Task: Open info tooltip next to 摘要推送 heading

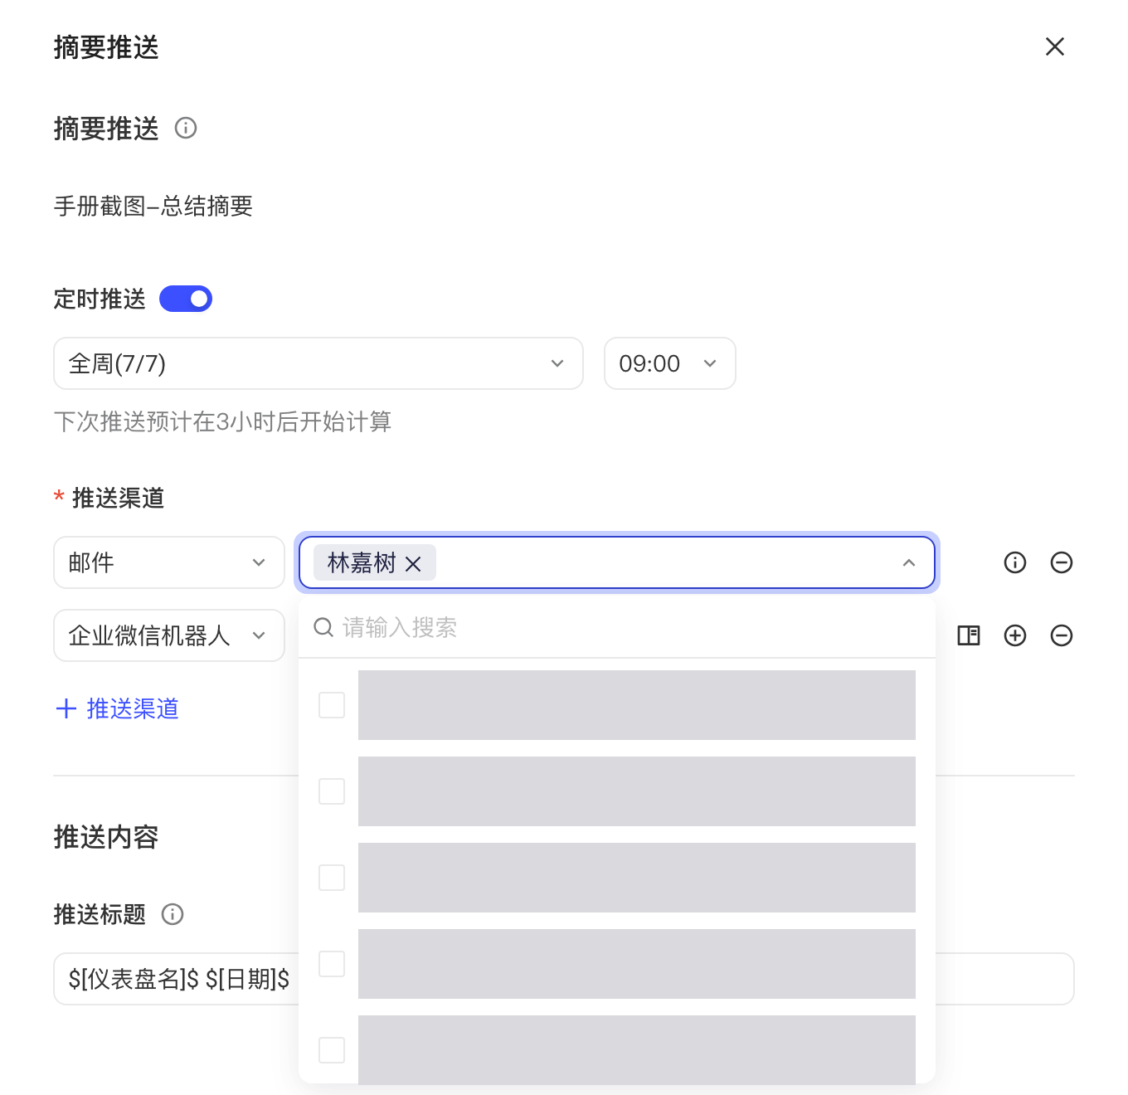Action: (x=186, y=128)
